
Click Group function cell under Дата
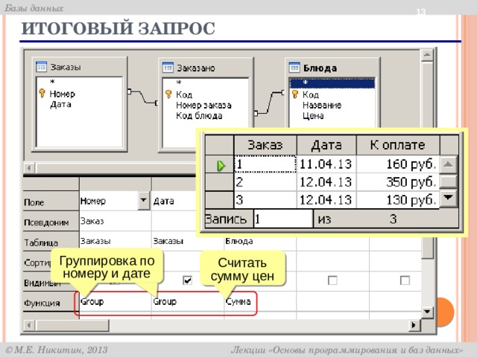(x=188, y=301)
